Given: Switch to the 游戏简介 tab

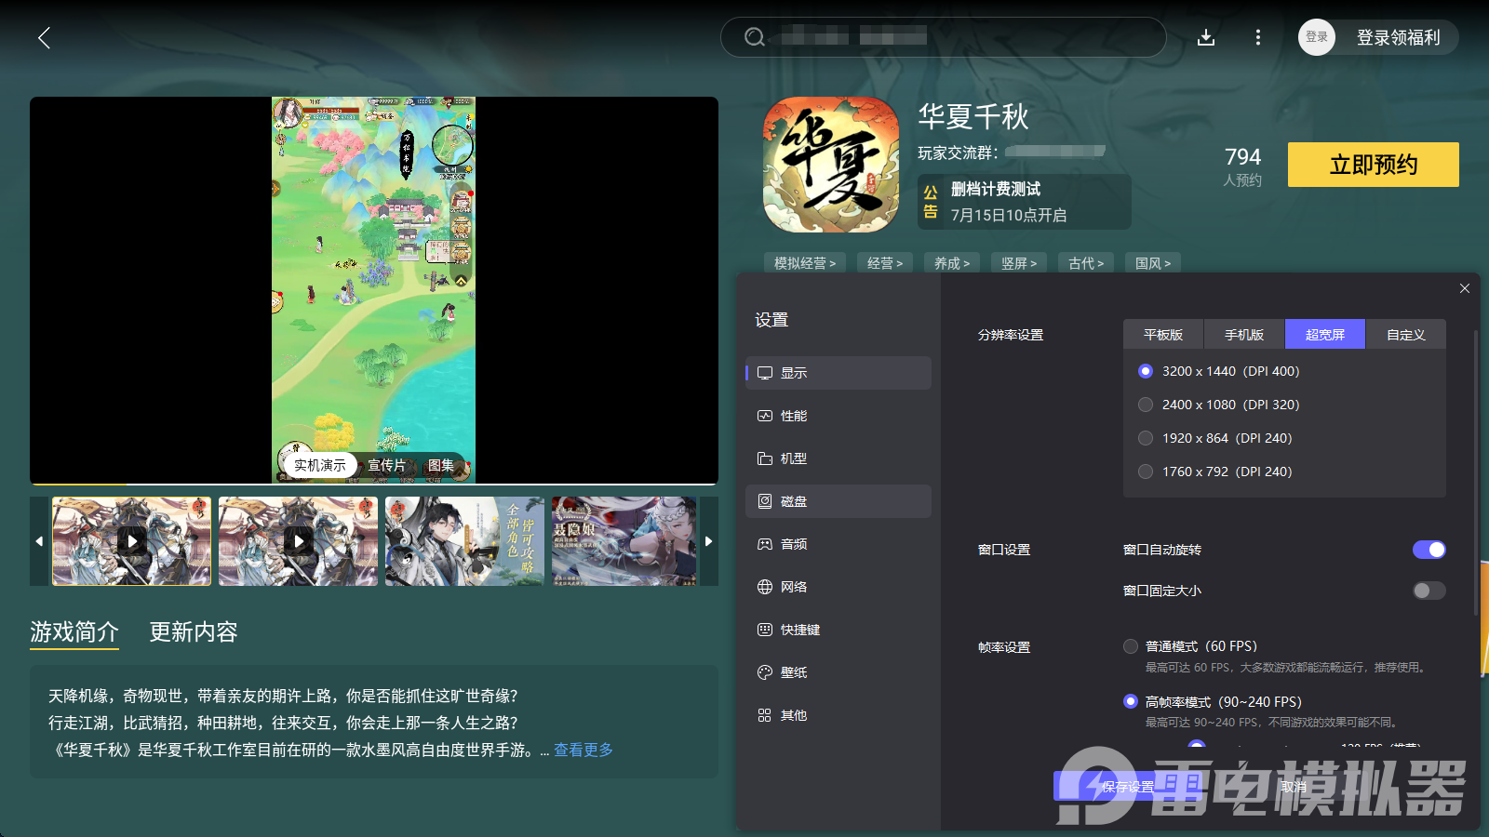Looking at the screenshot, I should tap(74, 632).
